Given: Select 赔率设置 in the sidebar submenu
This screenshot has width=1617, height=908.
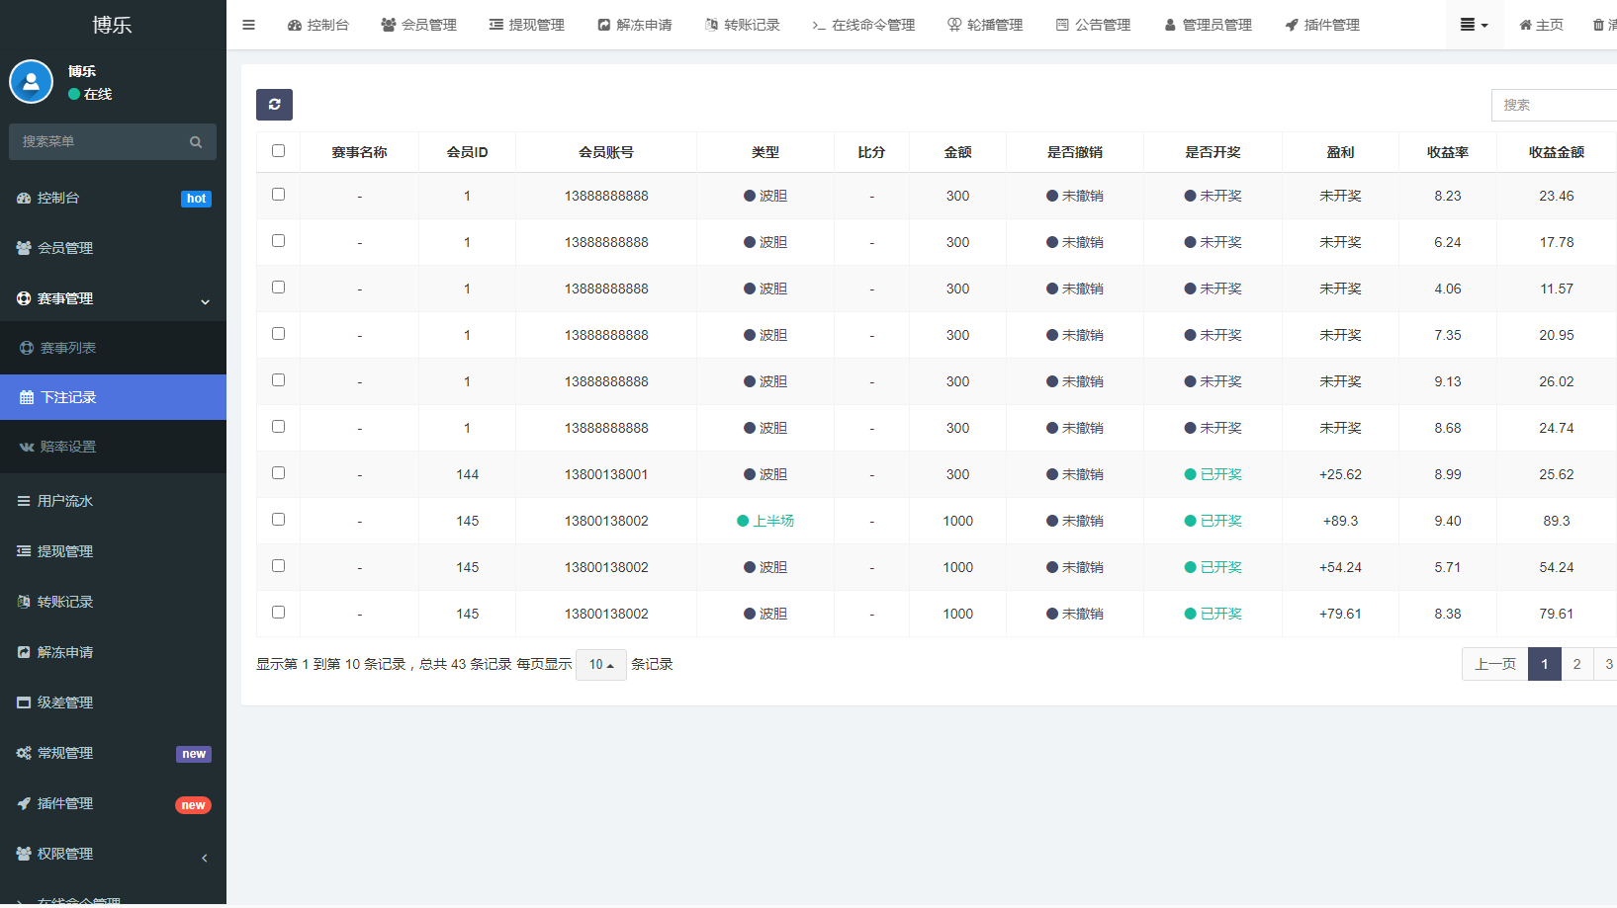Looking at the screenshot, I should tap(68, 447).
